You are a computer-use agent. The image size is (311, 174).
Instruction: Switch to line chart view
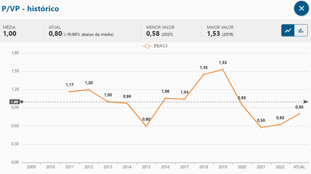pos(288,31)
